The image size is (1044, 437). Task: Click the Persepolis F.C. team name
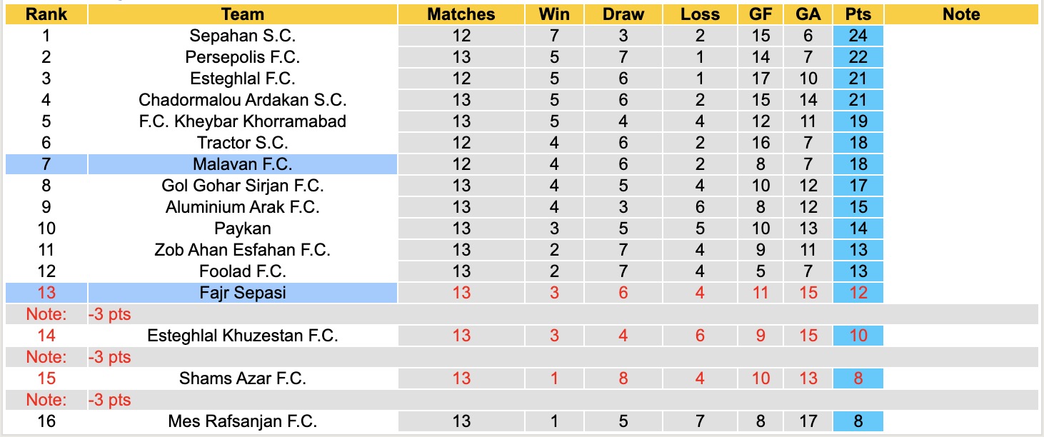pos(242,57)
